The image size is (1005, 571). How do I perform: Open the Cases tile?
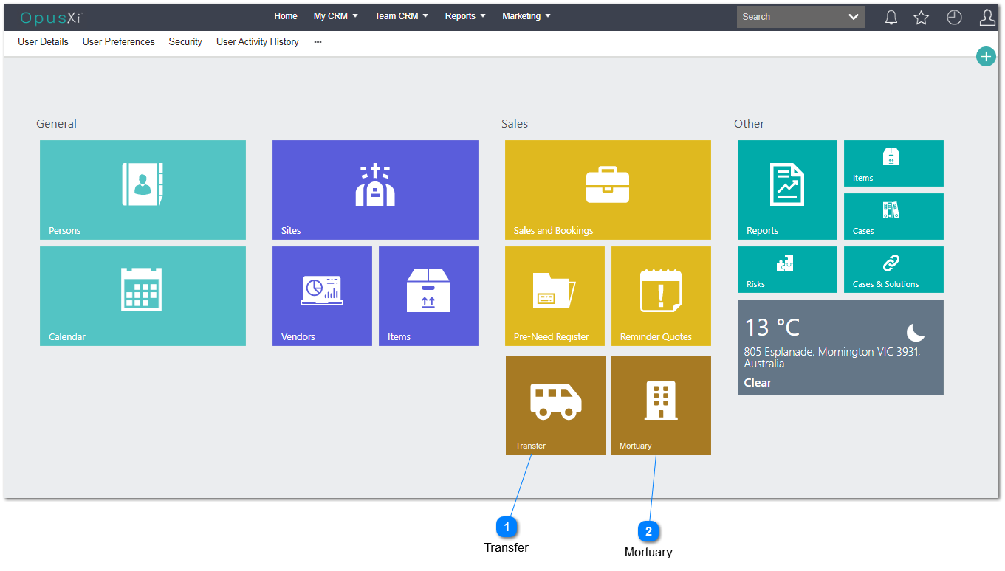pyautogui.click(x=893, y=216)
